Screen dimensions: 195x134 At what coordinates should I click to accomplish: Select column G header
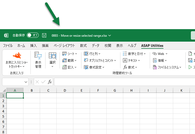115,91
